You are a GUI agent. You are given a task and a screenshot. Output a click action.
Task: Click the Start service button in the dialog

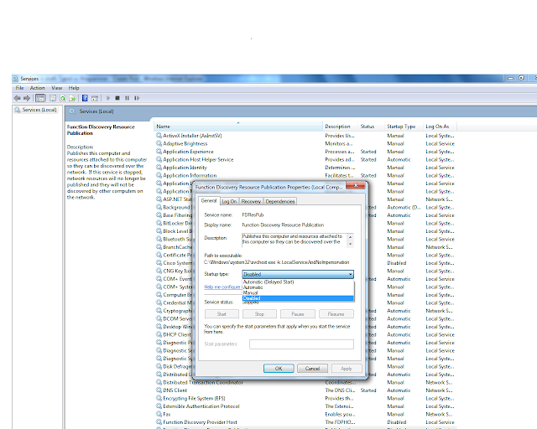pos(222,314)
